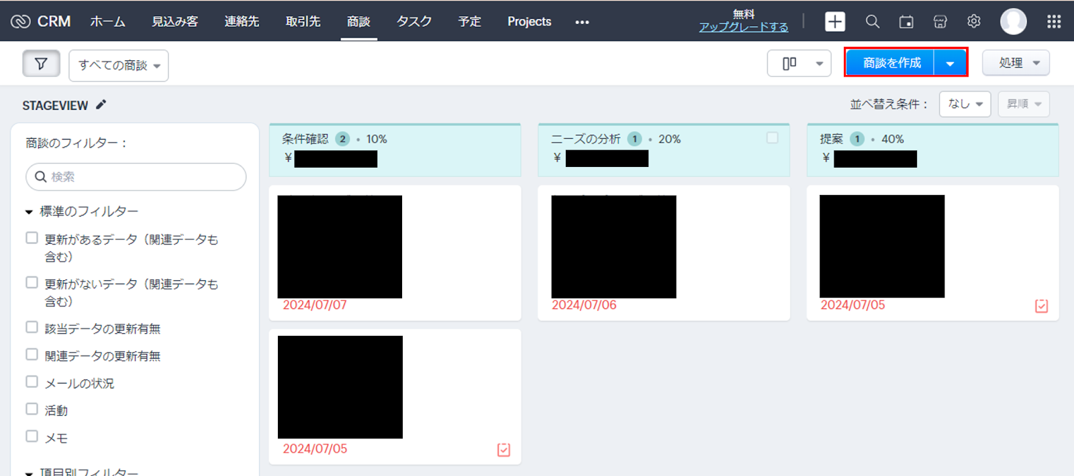This screenshot has height=476, width=1074.
Task: Follow the アップグレードする link
Action: [x=743, y=27]
